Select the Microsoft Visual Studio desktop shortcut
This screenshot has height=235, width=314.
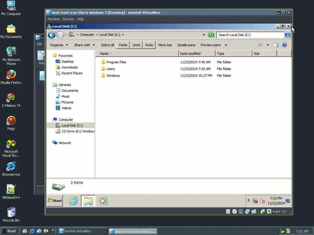(11, 148)
